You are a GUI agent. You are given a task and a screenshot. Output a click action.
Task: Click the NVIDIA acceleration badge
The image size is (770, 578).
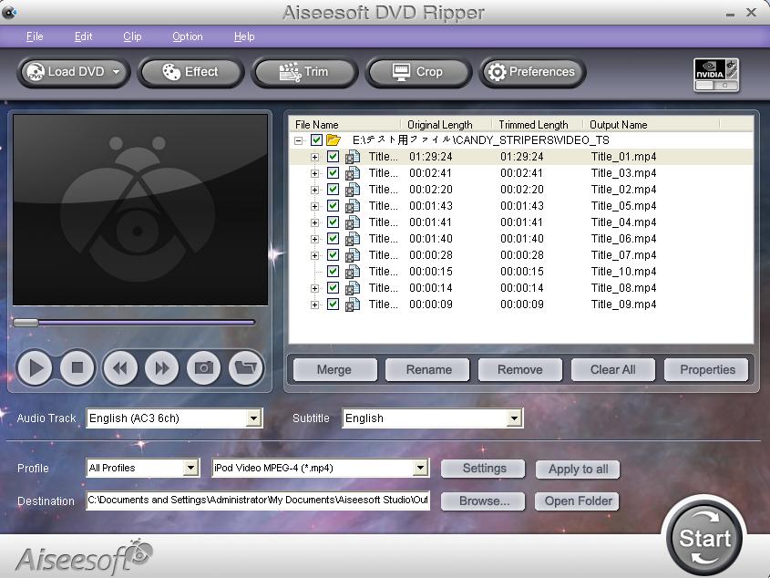[x=716, y=75]
